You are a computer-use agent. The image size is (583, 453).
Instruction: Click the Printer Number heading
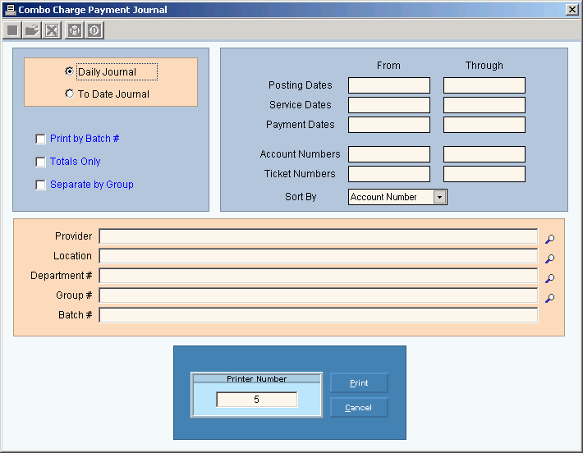coord(256,378)
